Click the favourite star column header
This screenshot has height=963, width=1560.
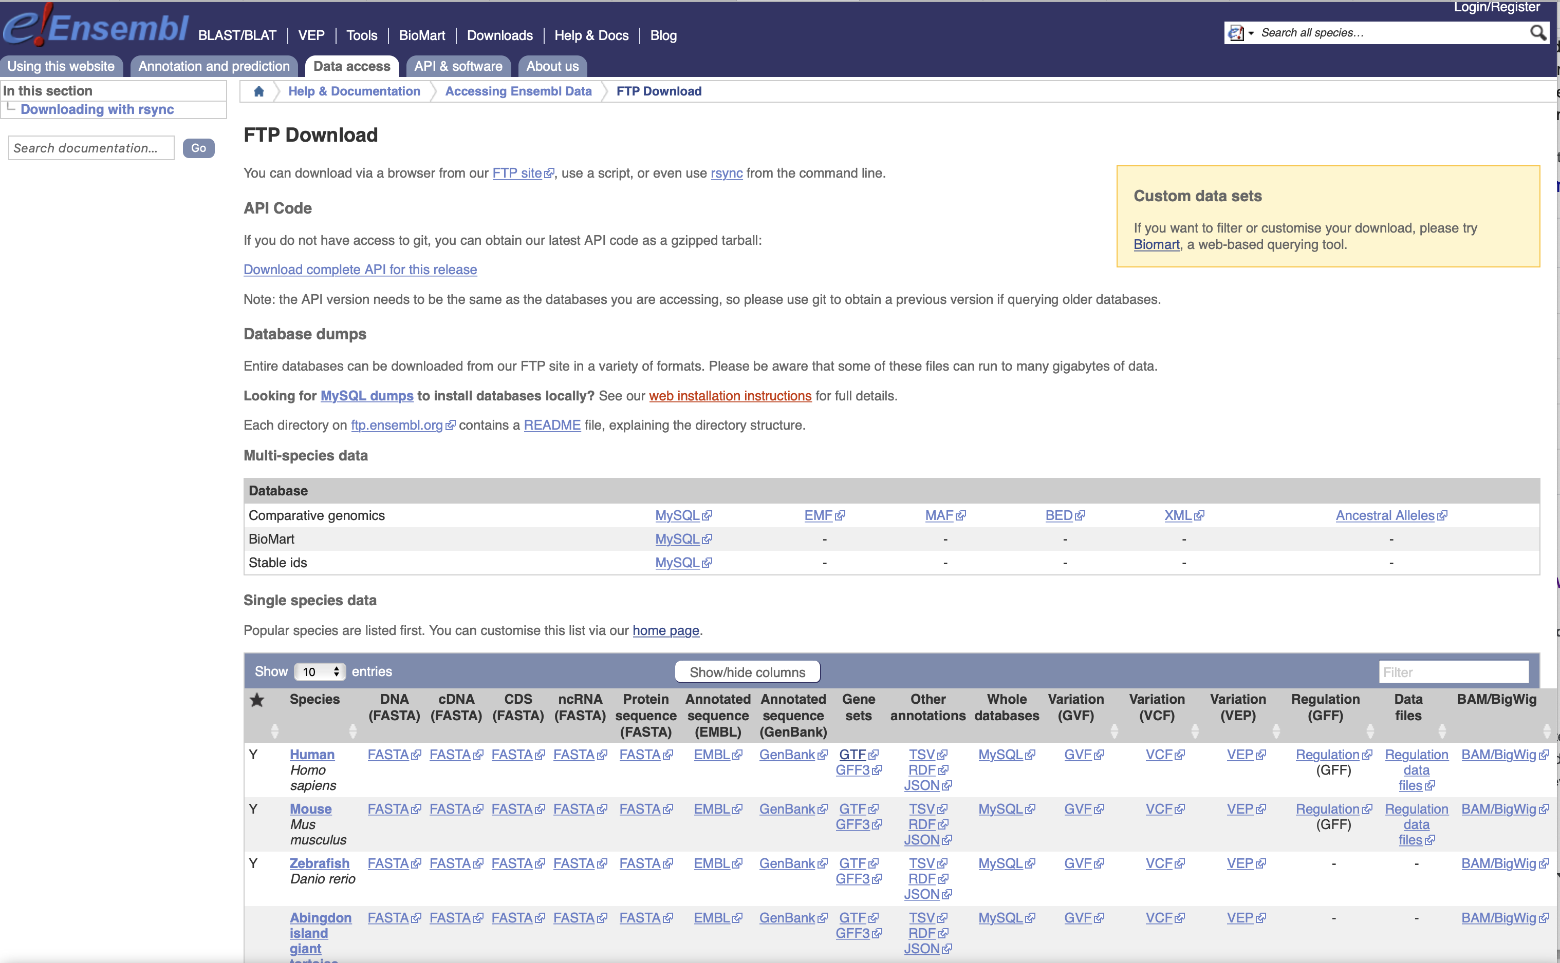pos(257,700)
